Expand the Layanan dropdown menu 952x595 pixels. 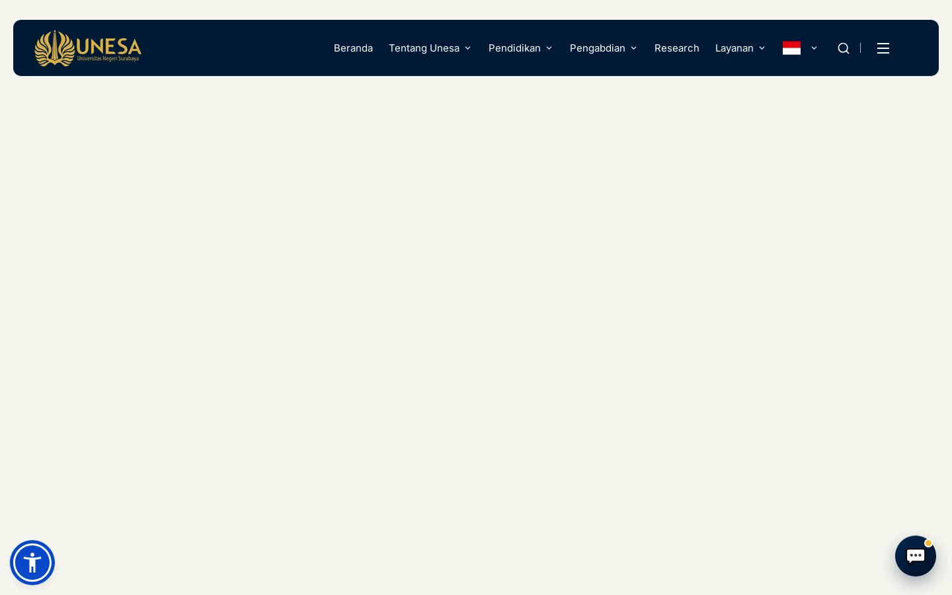[x=740, y=48]
